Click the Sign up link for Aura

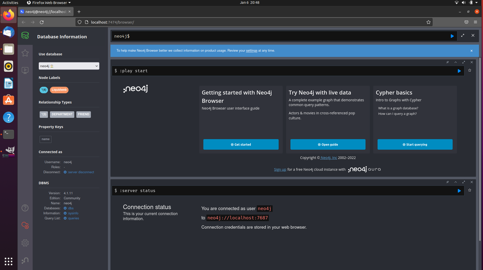(x=280, y=169)
